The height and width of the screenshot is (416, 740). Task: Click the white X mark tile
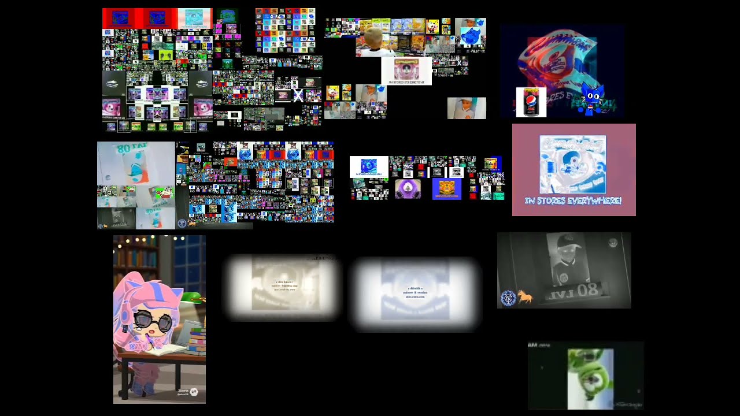(x=298, y=96)
